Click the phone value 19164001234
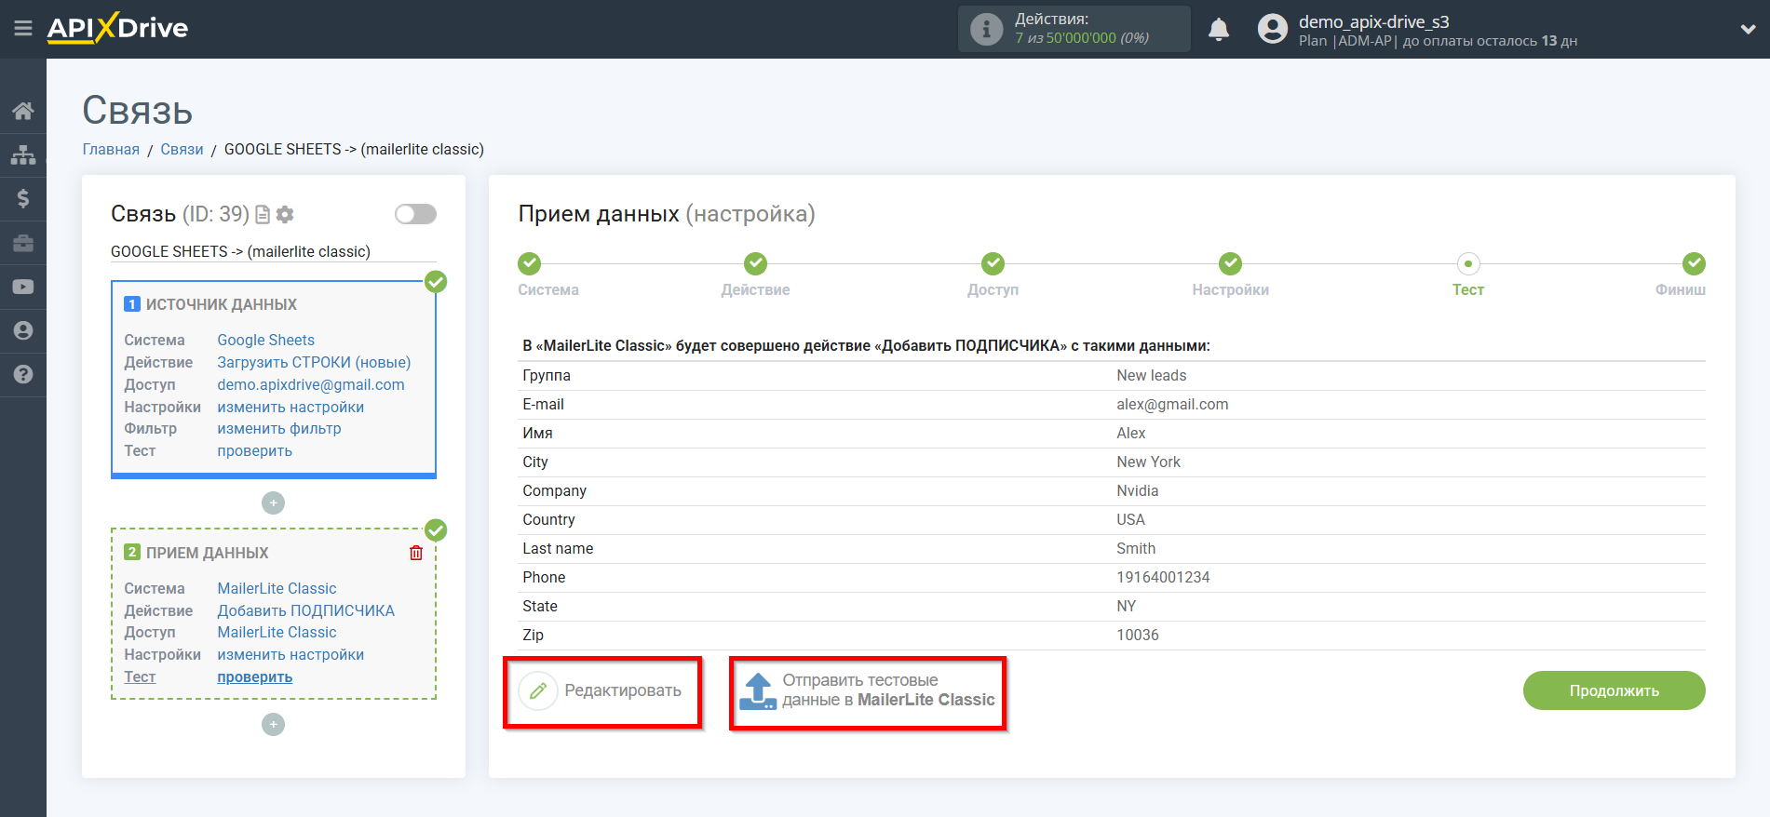The height and width of the screenshot is (817, 1770). (1163, 577)
